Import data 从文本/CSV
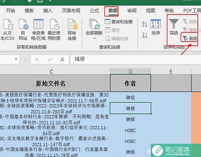The image size is (201, 157). click(8, 30)
